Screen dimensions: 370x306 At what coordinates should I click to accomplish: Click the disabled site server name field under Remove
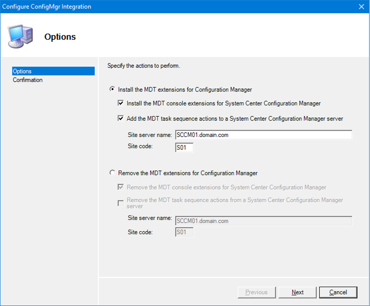pos(263,221)
